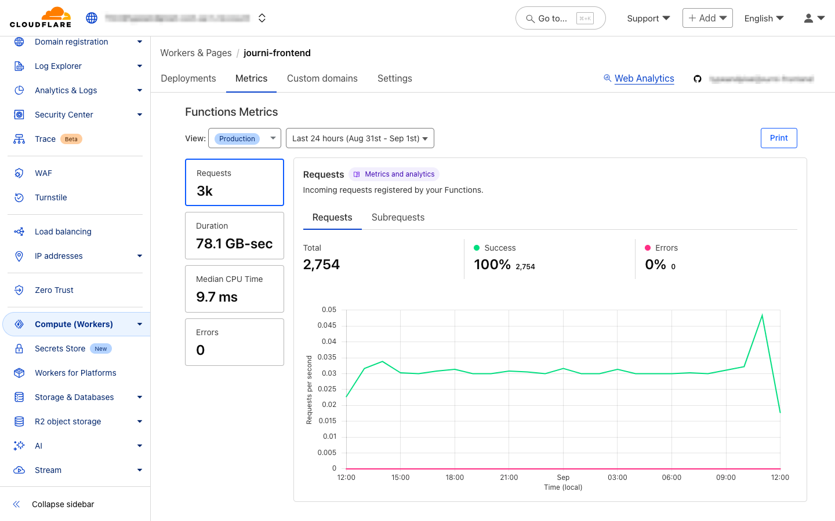The image size is (835, 521).
Task: Open the Production view dropdown
Action: pyautogui.click(x=245, y=138)
